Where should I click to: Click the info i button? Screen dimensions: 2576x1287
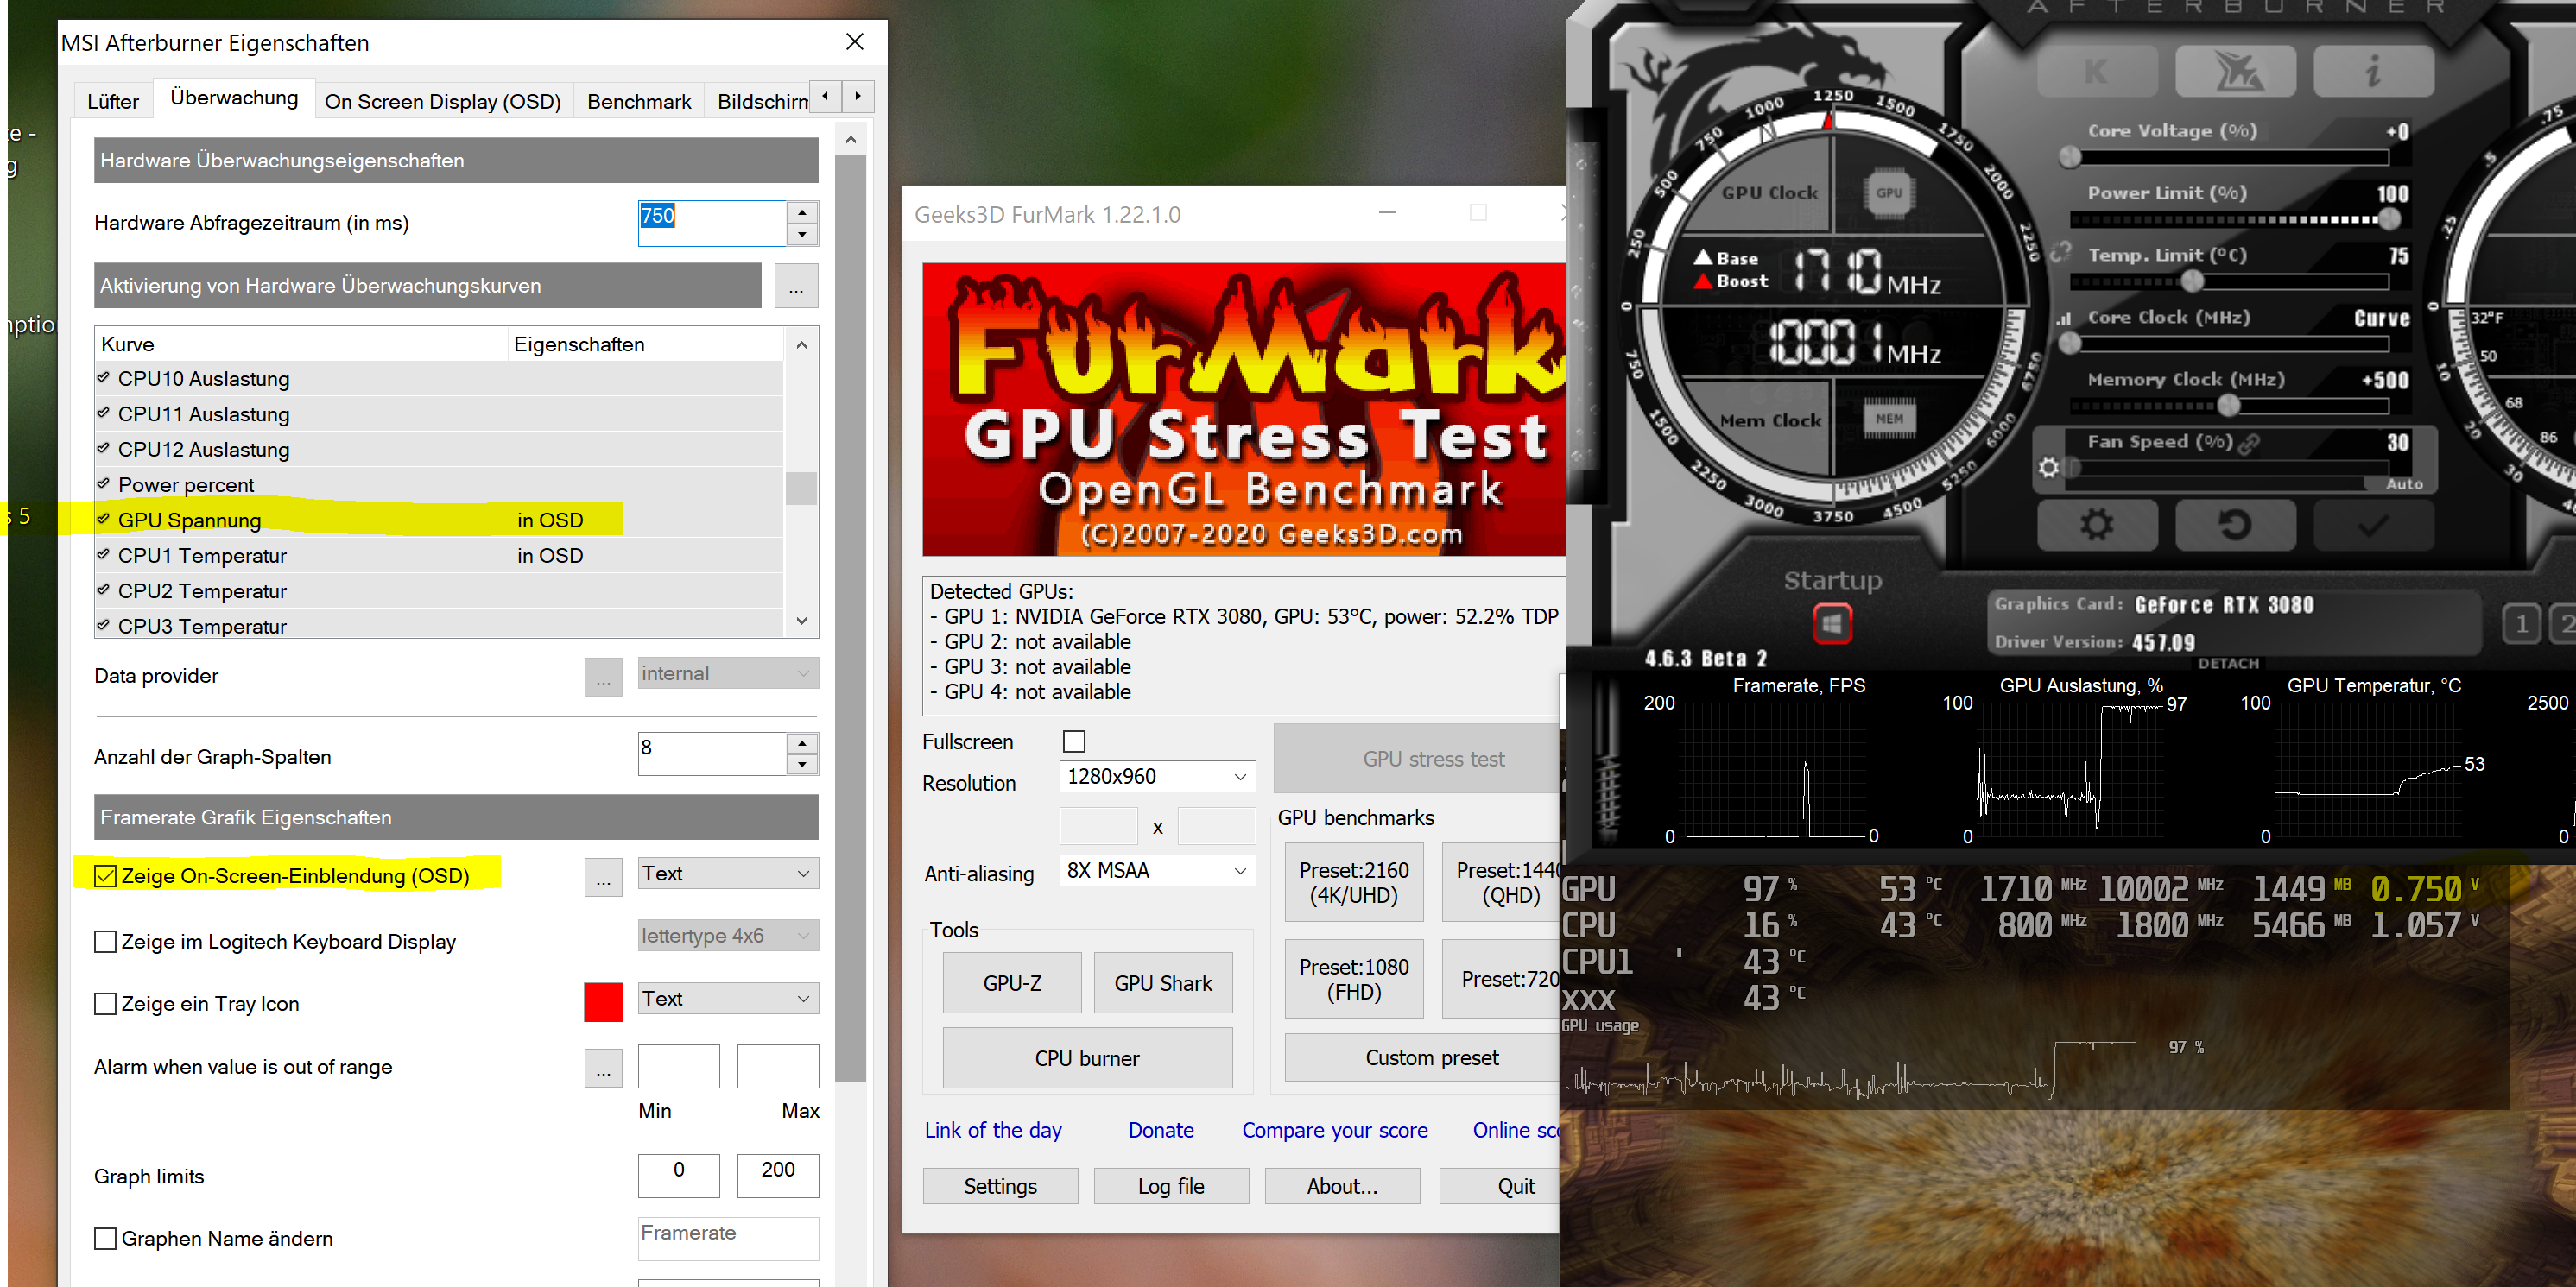pyautogui.click(x=2372, y=72)
